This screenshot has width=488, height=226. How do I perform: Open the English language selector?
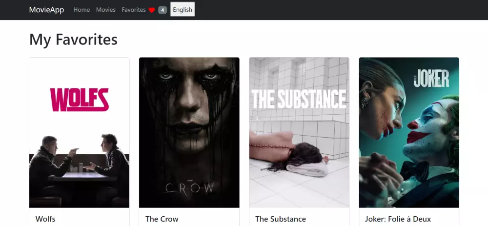pos(183,10)
